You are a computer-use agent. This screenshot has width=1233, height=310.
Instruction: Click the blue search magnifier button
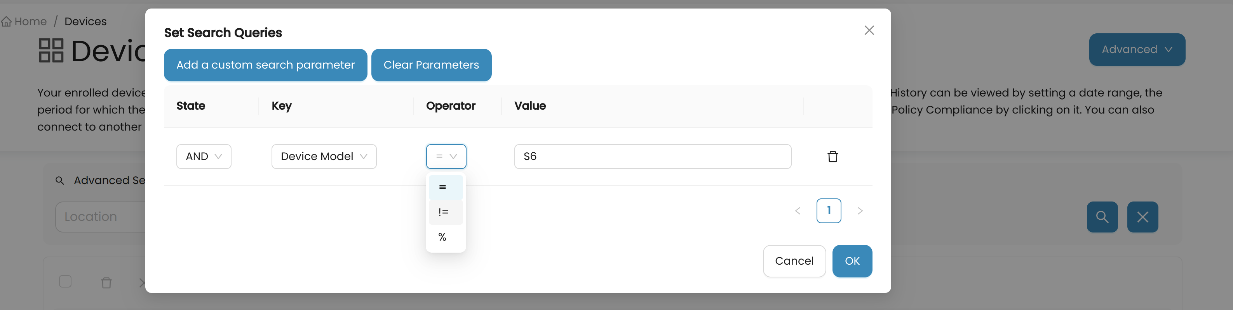1102,217
